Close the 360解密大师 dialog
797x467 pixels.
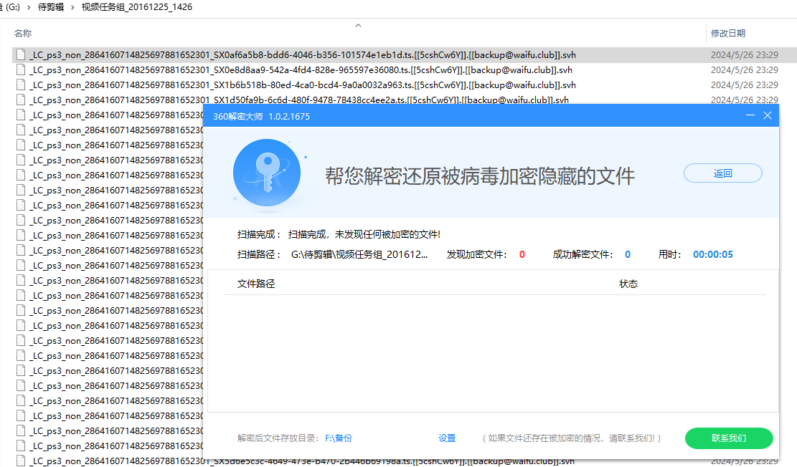(768, 115)
